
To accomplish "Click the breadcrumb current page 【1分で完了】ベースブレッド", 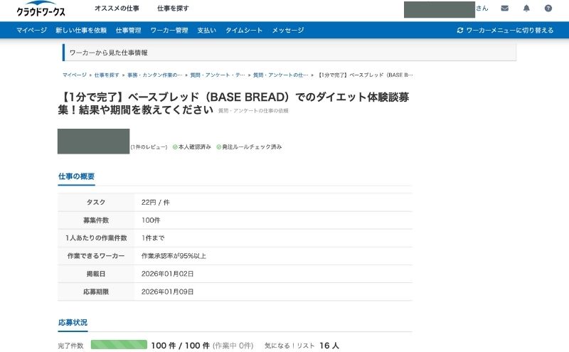I will point(366,75).
